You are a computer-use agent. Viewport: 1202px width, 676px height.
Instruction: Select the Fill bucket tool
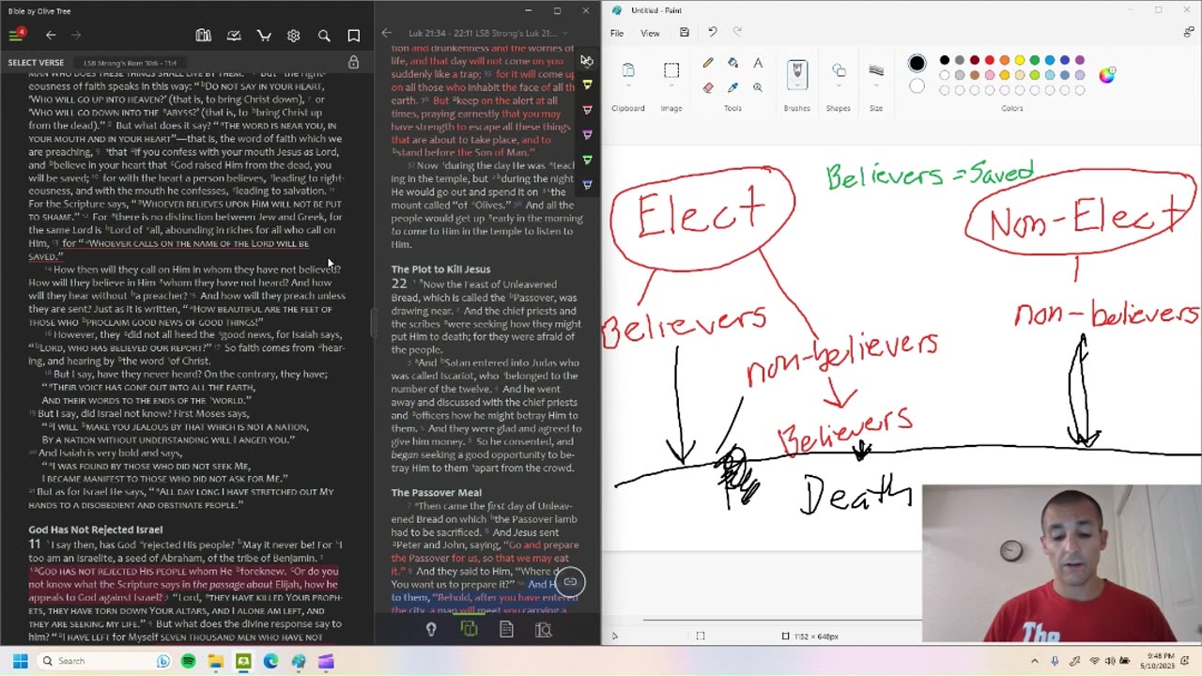(x=732, y=63)
